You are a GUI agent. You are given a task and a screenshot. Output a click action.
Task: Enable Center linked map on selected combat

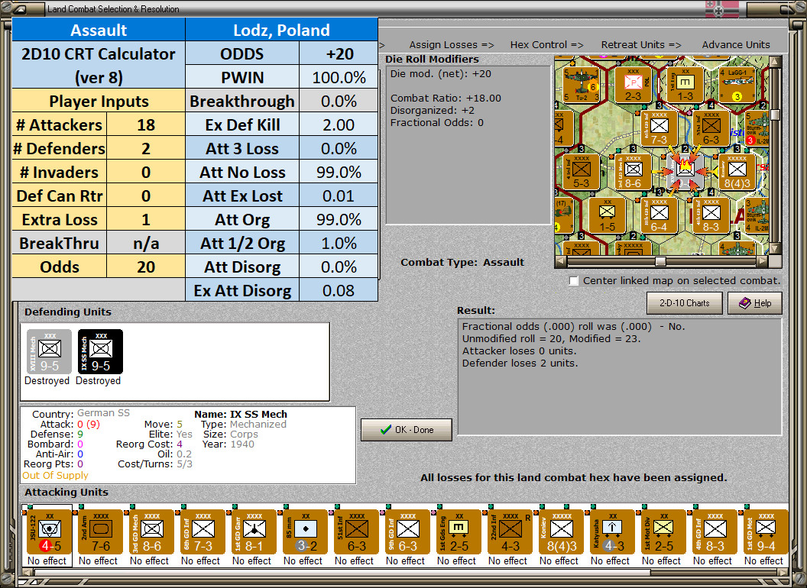574,281
